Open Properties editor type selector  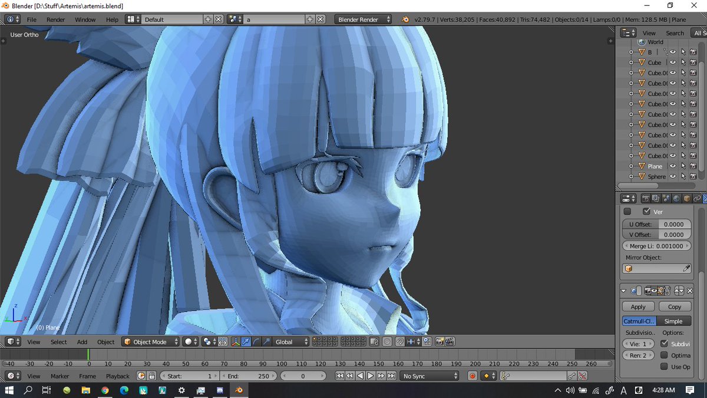tap(629, 199)
